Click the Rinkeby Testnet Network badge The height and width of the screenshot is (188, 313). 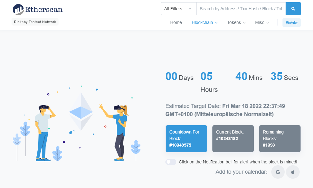pos(35,22)
